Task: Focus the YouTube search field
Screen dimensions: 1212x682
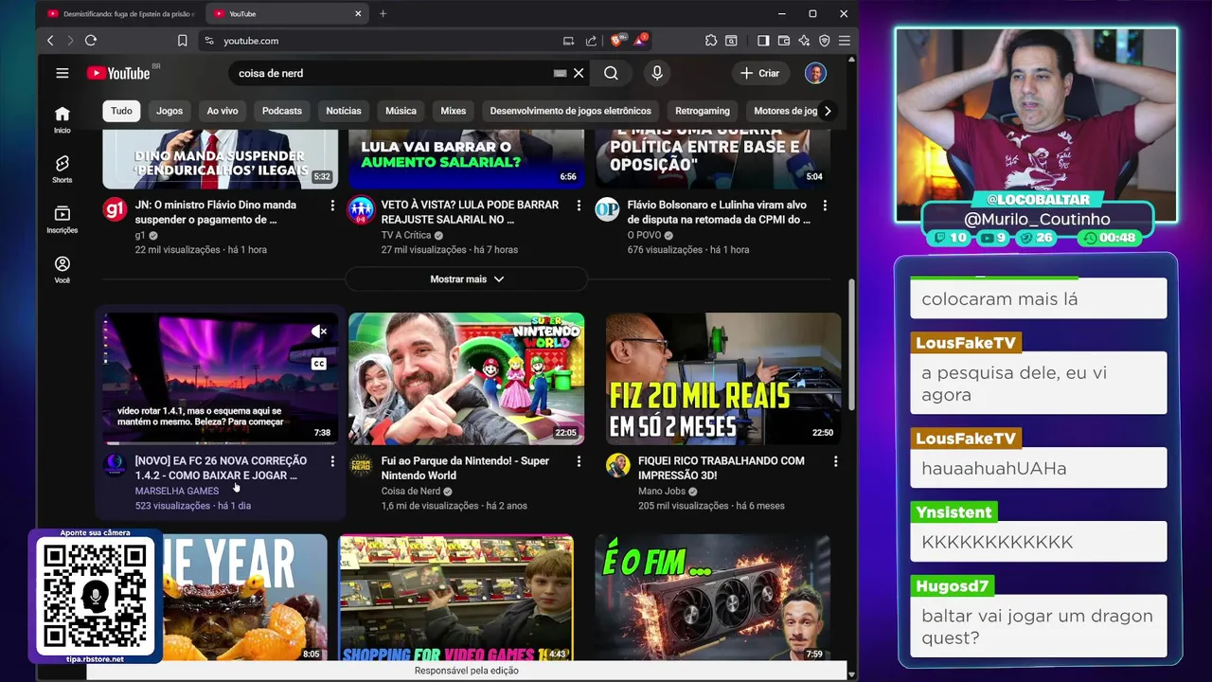Action: [x=393, y=73]
